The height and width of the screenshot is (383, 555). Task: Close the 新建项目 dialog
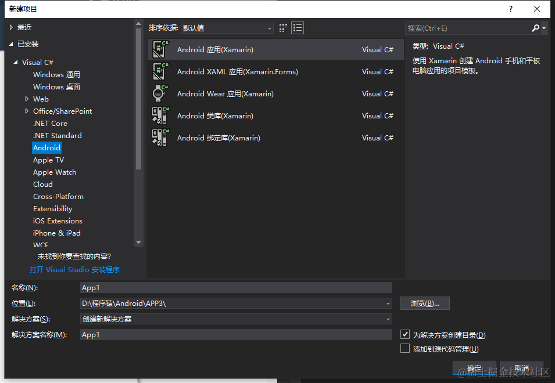tap(536, 9)
